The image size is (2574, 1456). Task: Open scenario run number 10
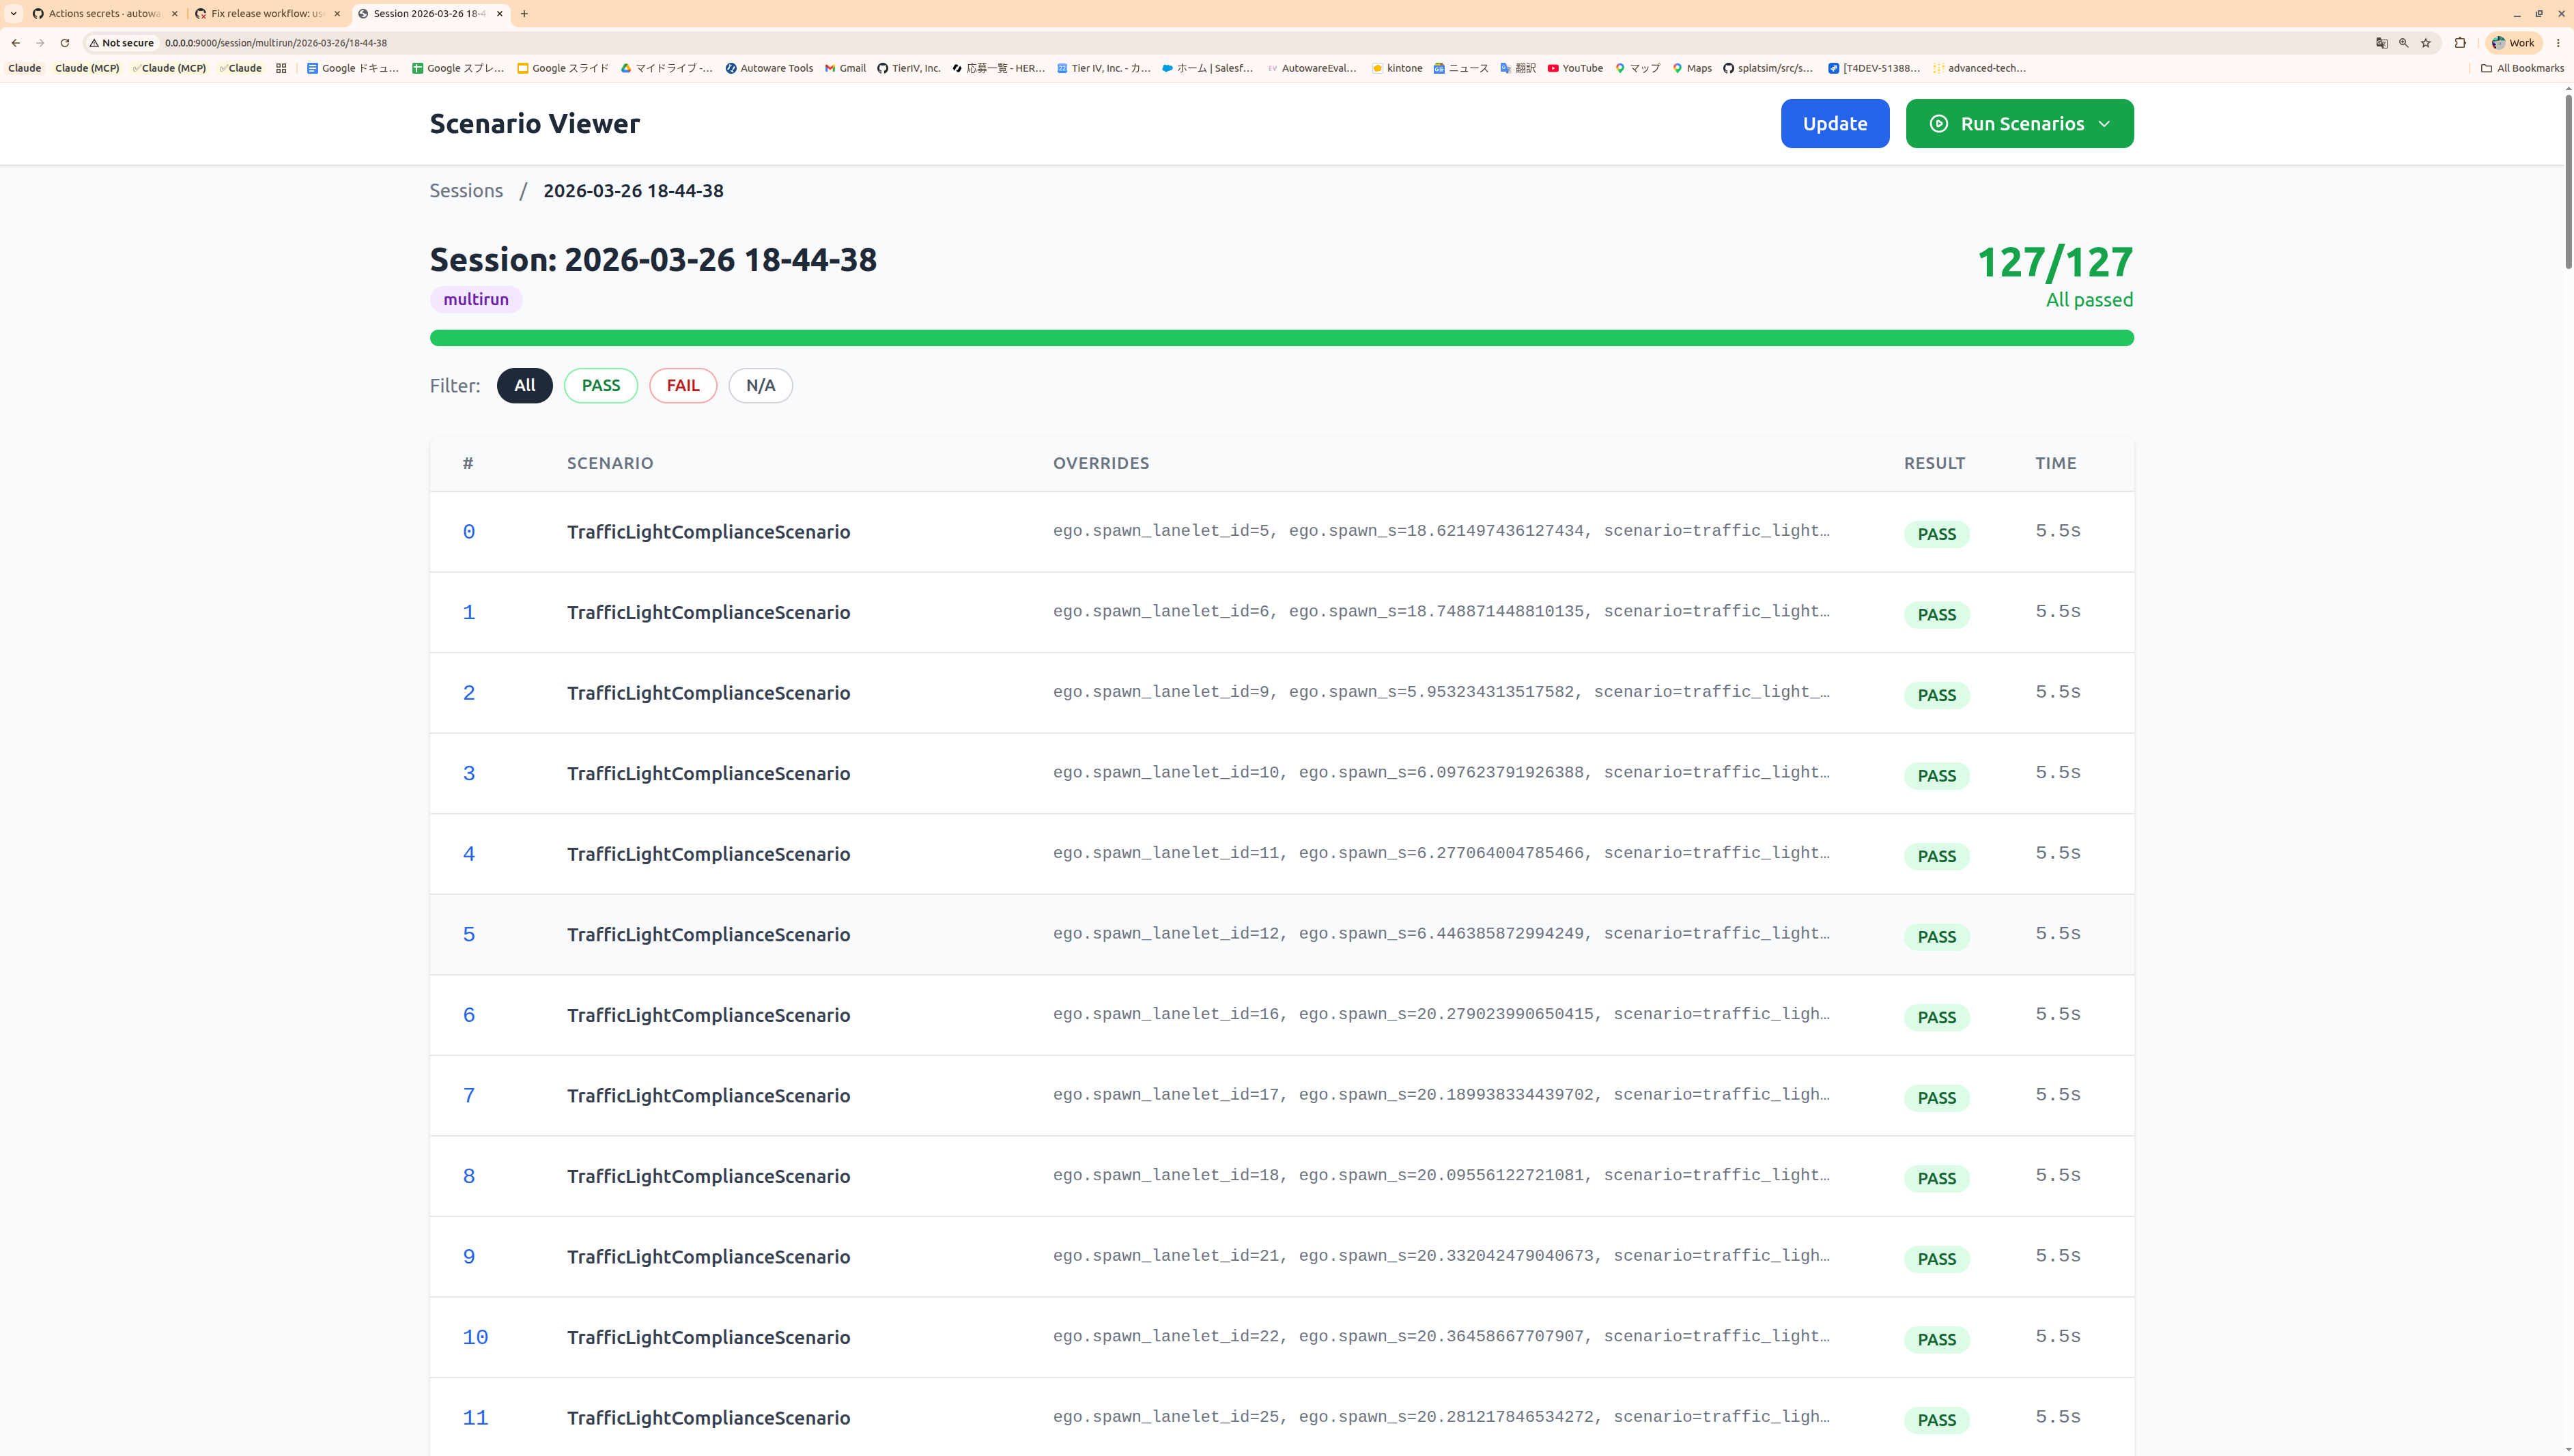475,1338
